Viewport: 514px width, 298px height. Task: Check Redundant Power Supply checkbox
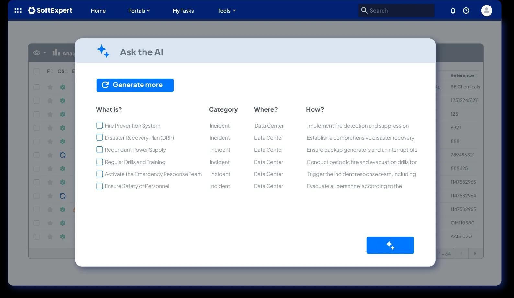99,150
